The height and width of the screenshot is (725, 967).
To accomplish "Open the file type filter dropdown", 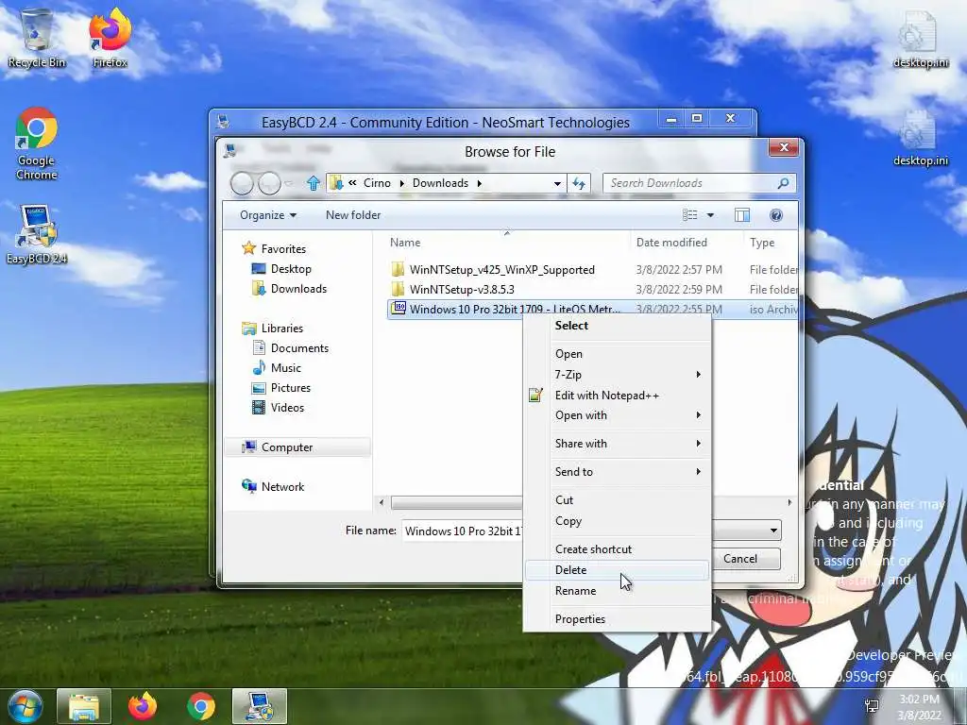I will click(773, 531).
